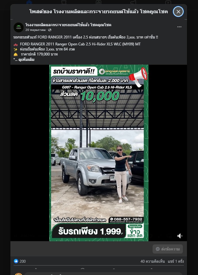Open the 20 พฤษภาคม post date link
This screenshot has width=198, height=275.
pos(35,30)
